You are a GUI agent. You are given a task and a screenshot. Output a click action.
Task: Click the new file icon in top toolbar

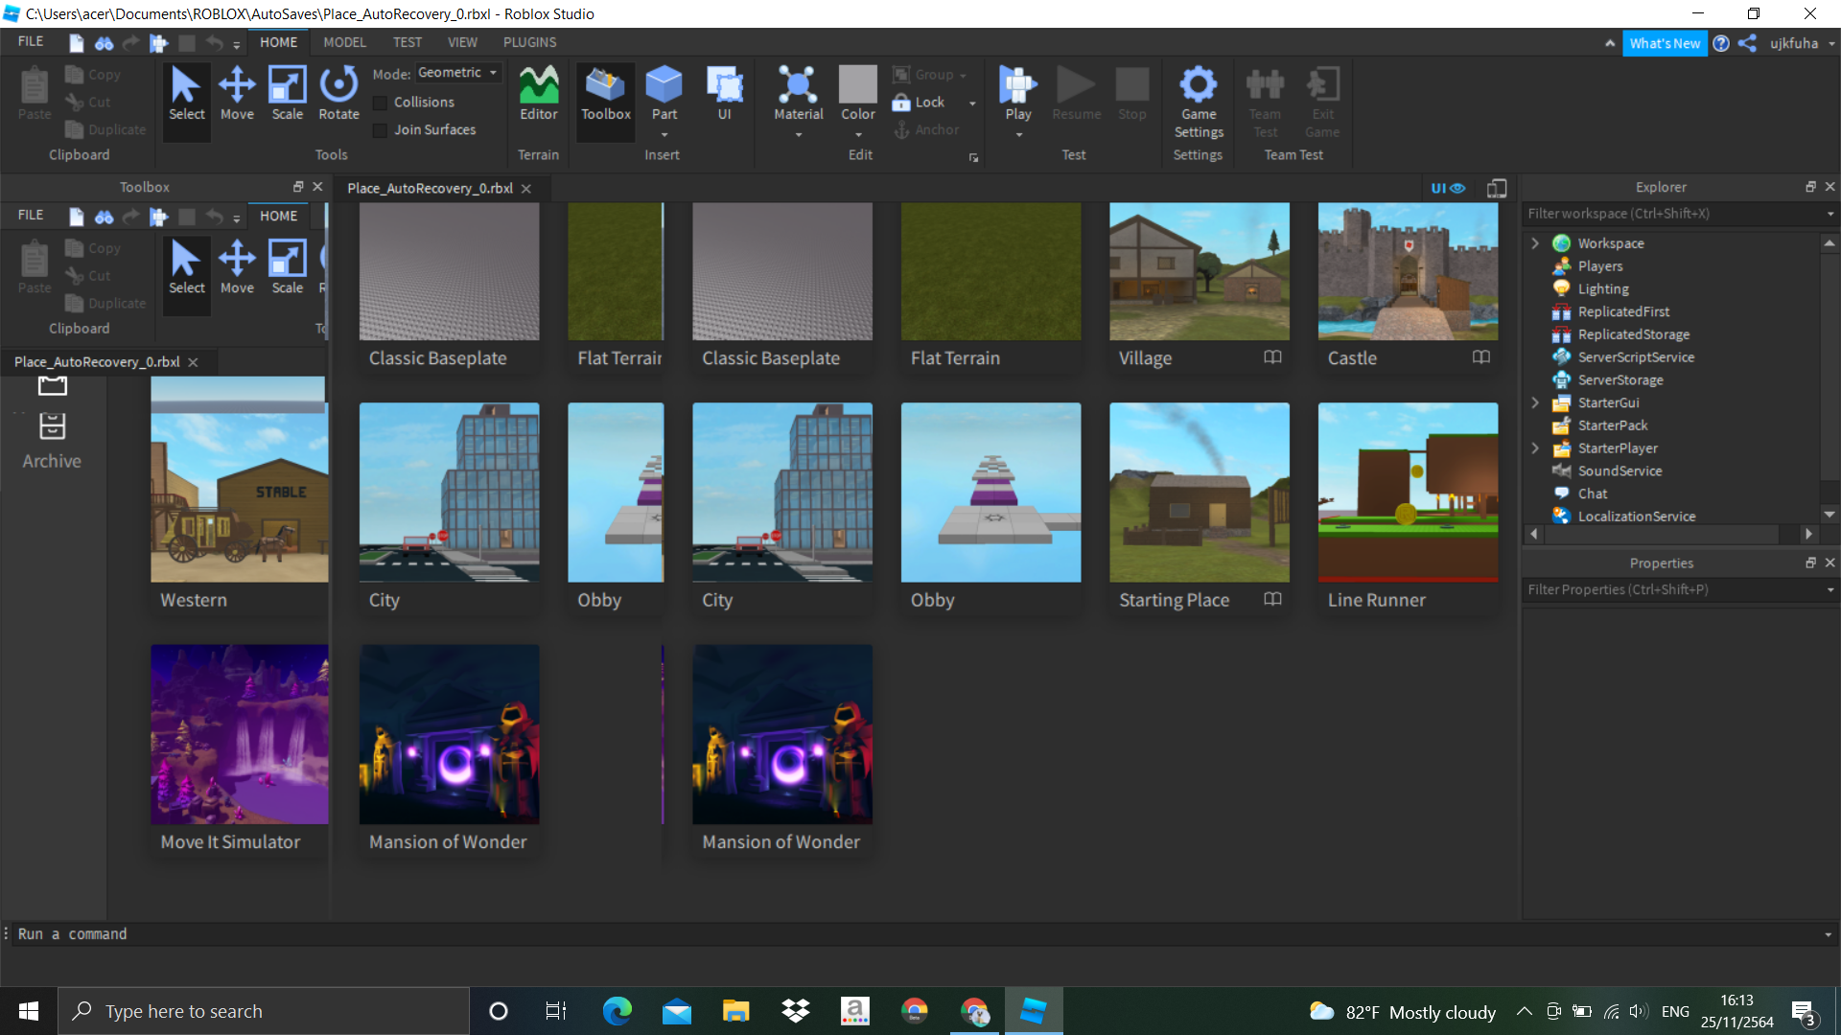click(76, 43)
